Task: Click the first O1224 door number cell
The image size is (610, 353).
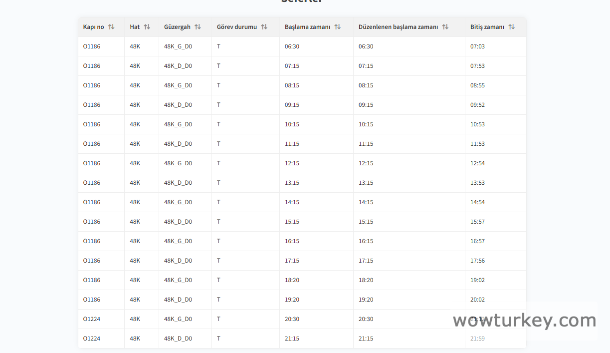Action: 92,319
